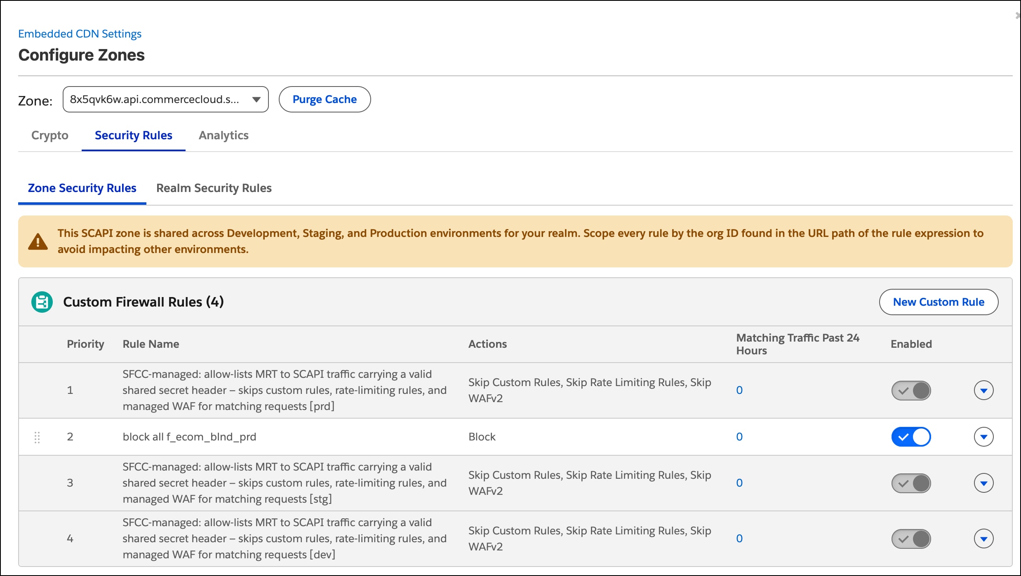
Task: Click the SFCC-managed rule name ending [dev]
Action: point(285,539)
